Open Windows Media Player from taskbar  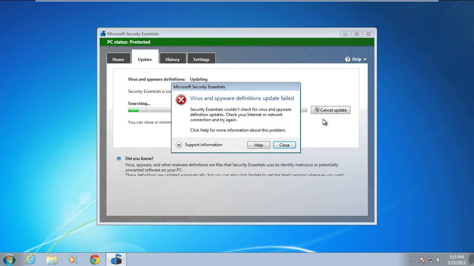coord(73,259)
